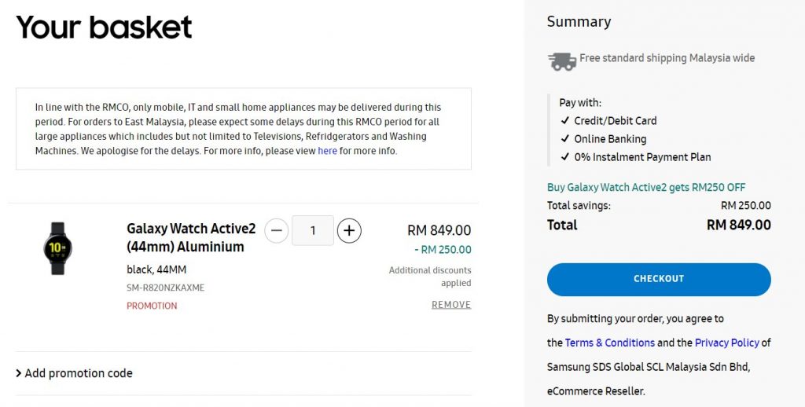Open the Galaxy Watch product thumbnail
The width and height of the screenshot is (805, 407).
pos(57,248)
